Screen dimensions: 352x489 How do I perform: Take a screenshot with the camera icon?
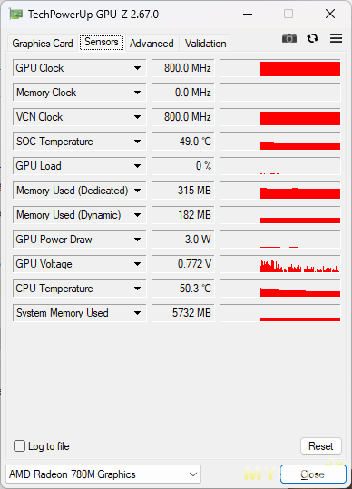click(289, 38)
